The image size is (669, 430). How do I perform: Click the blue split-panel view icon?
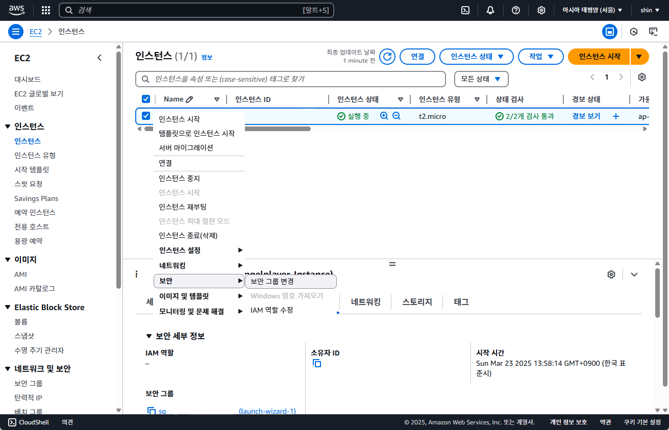[x=609, y=32]
